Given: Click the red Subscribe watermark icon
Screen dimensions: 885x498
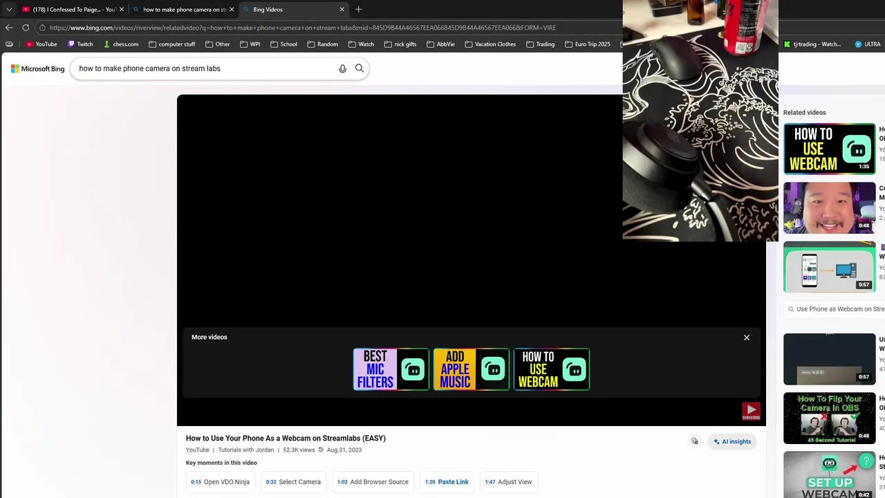Looking at the screenshot, I should (x=751, y=412).
